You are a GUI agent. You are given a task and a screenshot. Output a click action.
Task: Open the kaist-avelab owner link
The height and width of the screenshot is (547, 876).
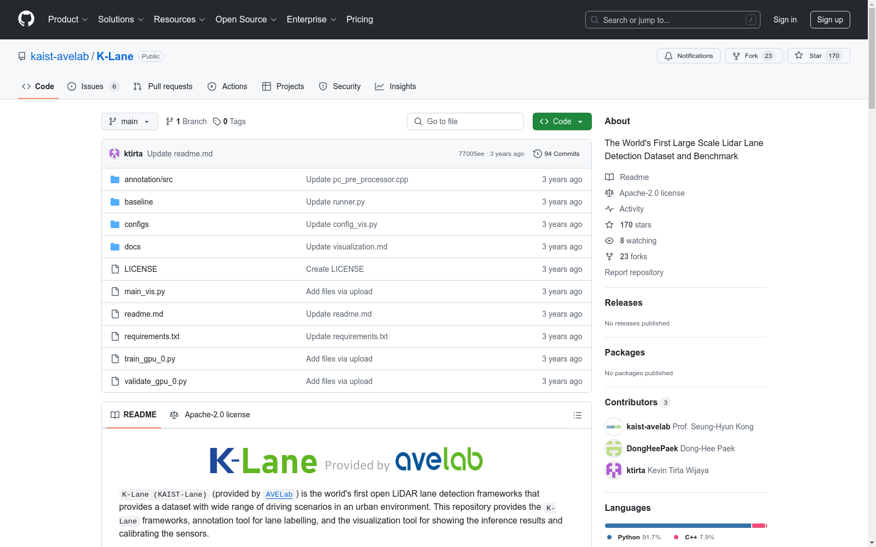click(x=60, y=56)
